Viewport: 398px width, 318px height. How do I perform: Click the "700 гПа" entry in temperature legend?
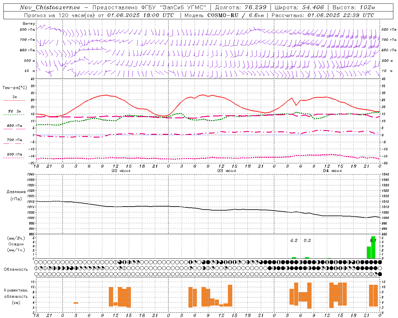[14, 140]
